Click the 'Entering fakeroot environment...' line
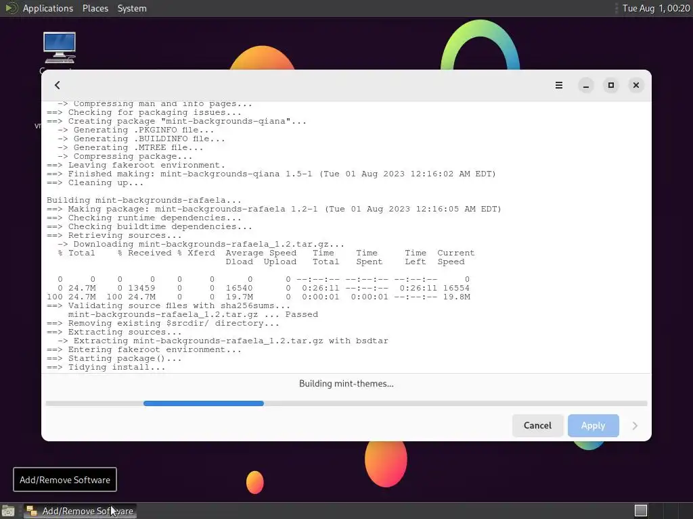 click(x=144, y=350)
